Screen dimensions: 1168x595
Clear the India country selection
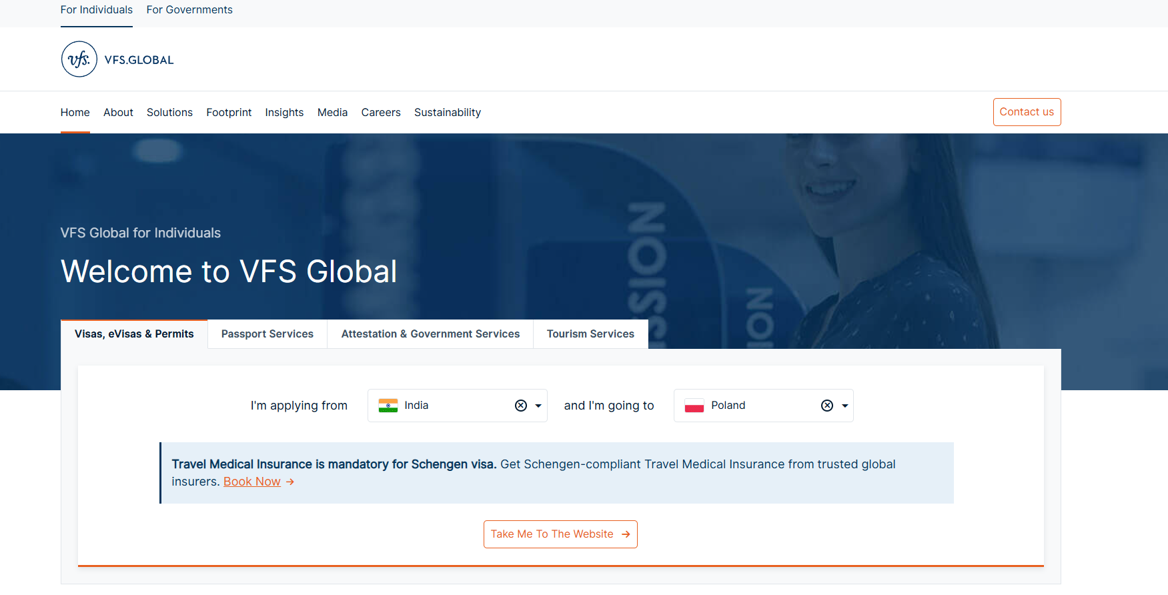click(521, 406)
